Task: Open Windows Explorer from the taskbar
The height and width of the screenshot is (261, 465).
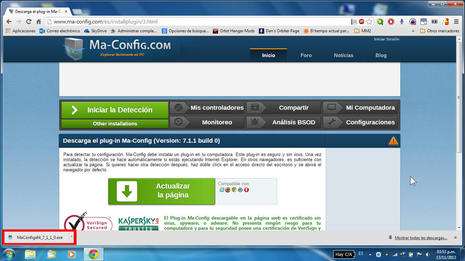Action: click(30, 255)
